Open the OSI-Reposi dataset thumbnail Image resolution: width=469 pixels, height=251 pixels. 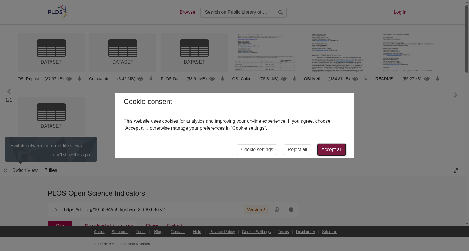pos(51,52)
